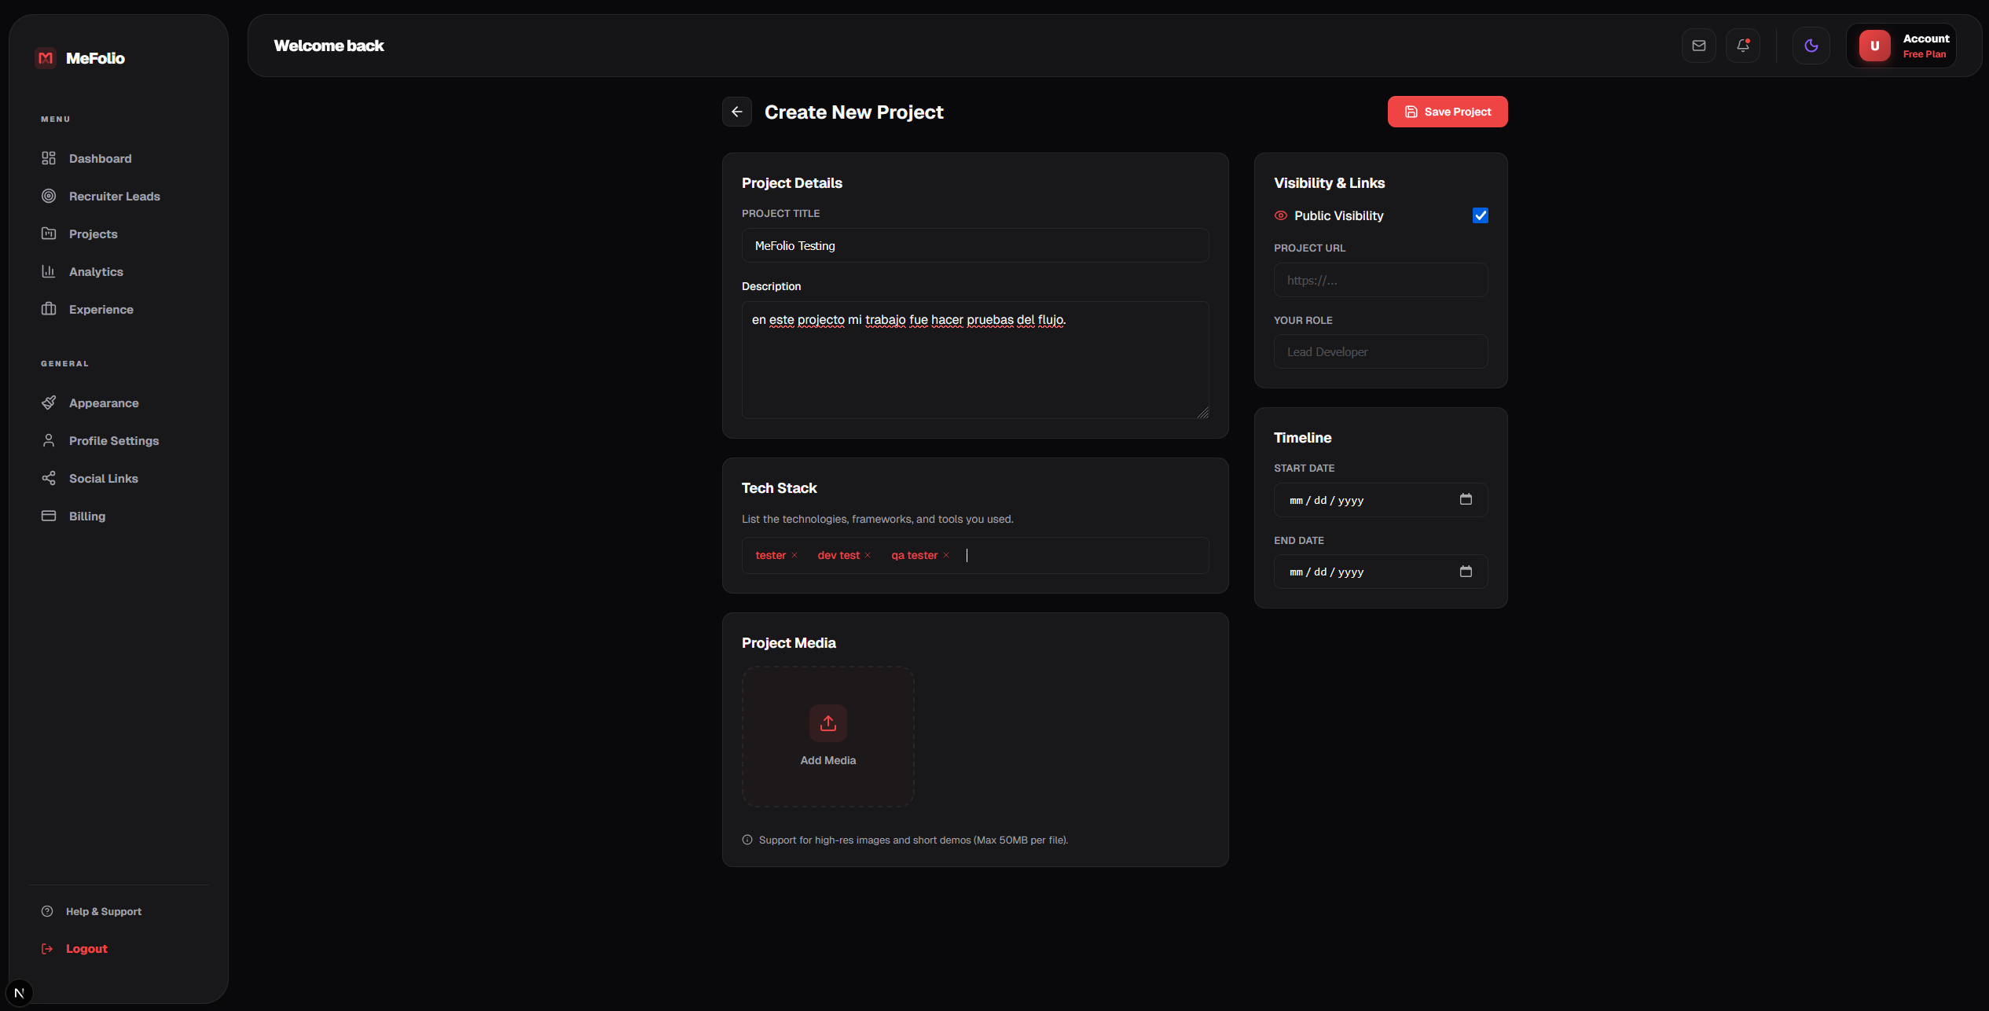The height and width of the screenshot is (1011, 1989).
Task: Click the Social Links share icon
Action: click(x=49, y=478)
